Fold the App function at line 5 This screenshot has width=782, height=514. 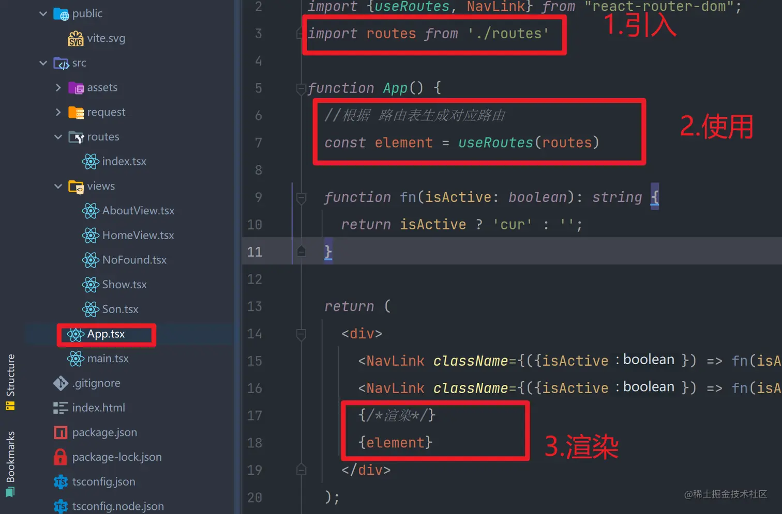(301, 89)
